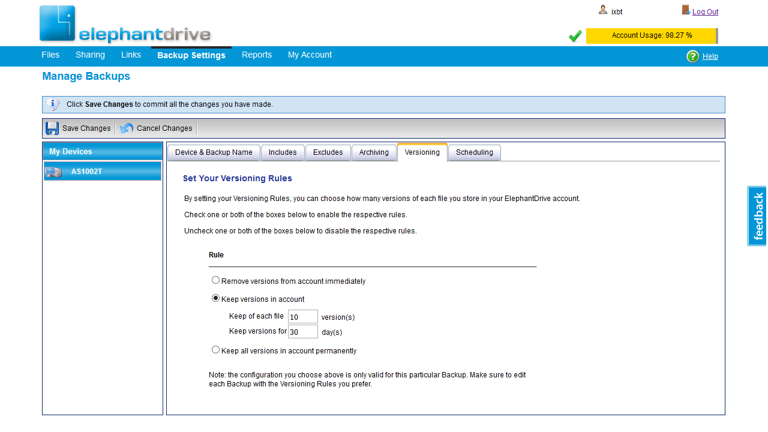
Task: Open the Backup Settings menu
Action: tap(191, 55)
